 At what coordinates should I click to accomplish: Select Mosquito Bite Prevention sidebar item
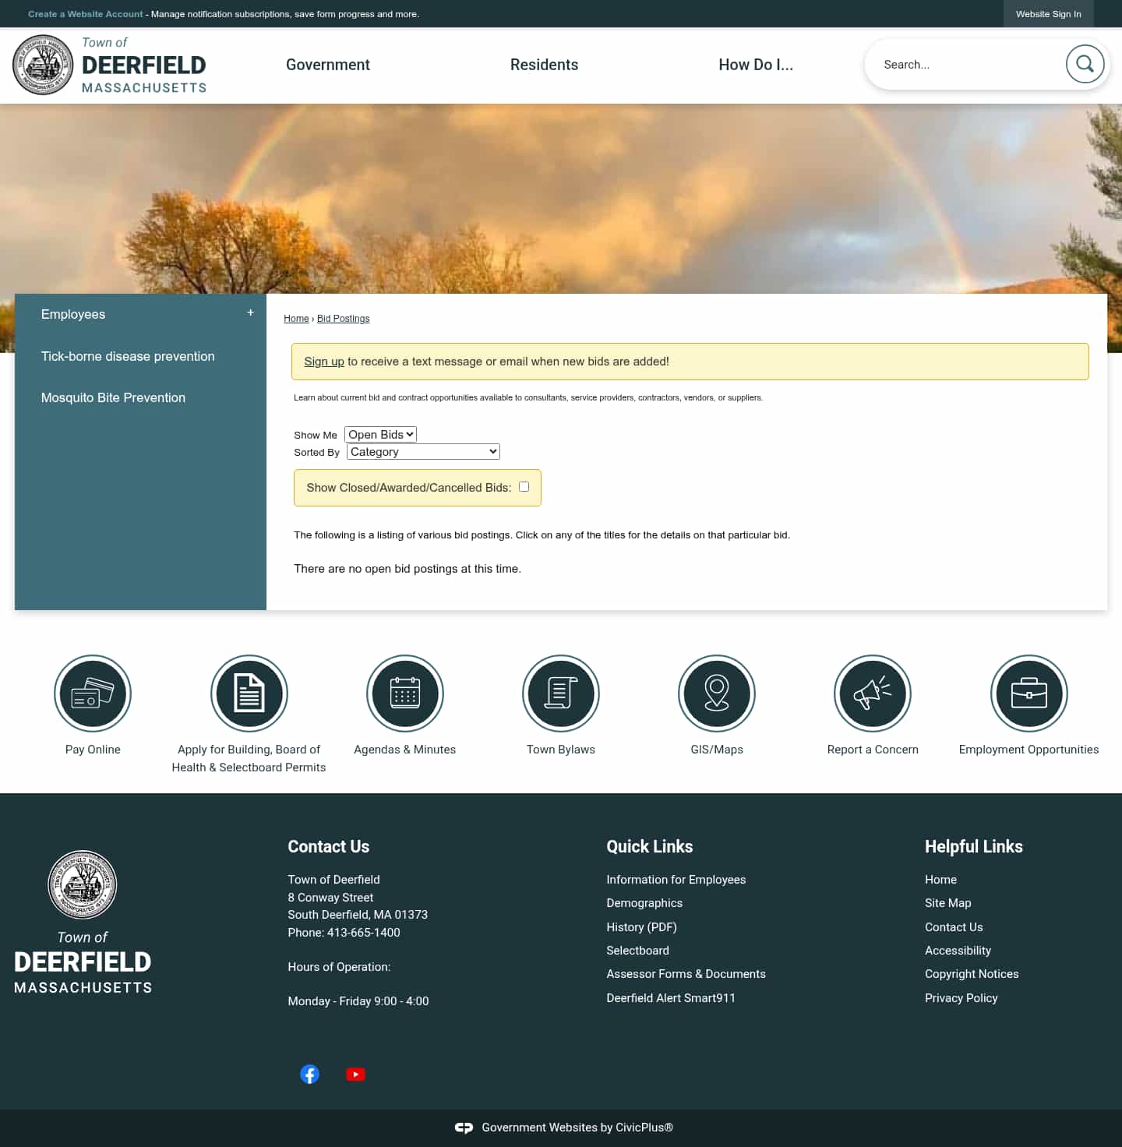click(113, 397)
